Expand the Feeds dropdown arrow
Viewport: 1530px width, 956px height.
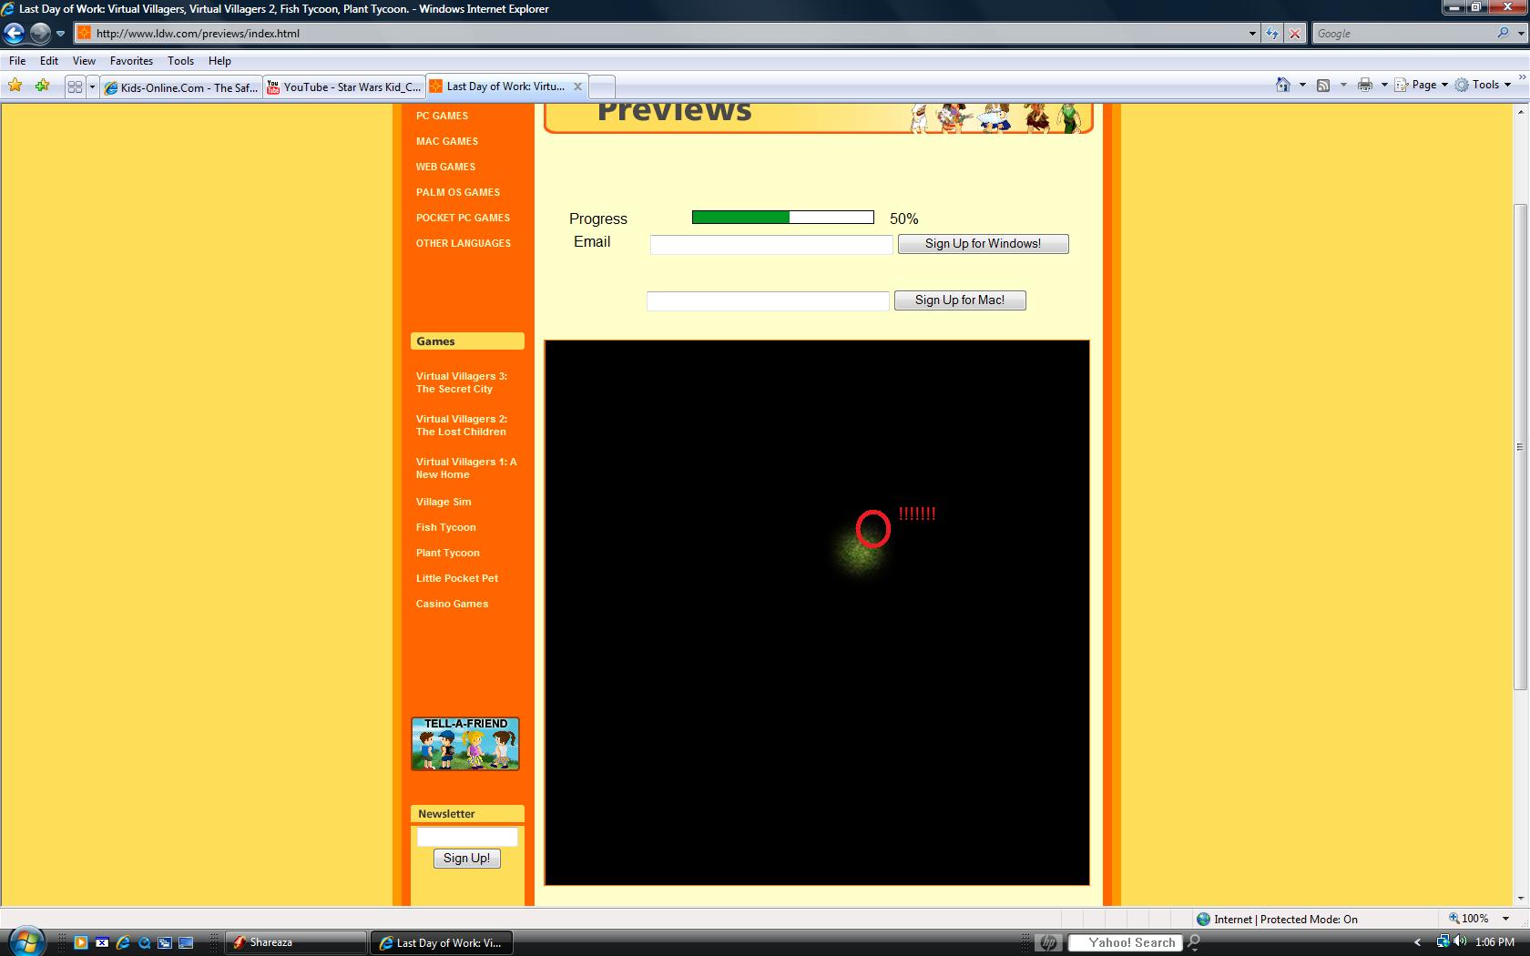click(1343, 85)
